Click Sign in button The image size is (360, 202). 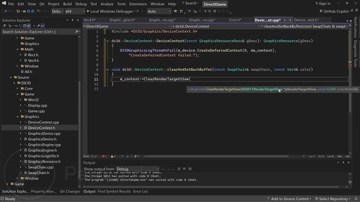tap(323, 3)
